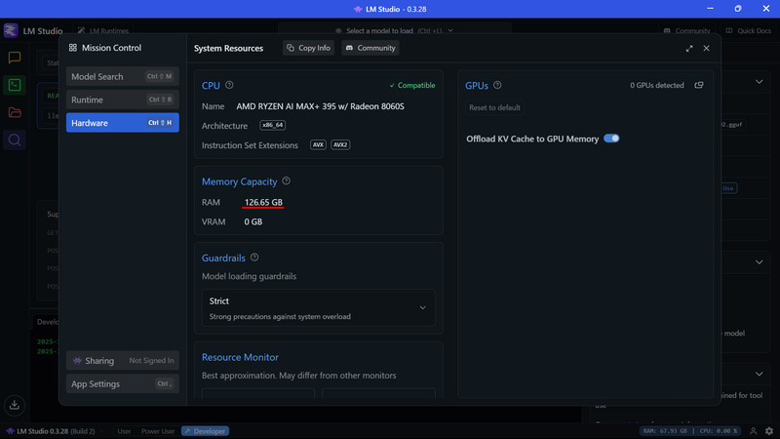The image size is (780, 439).
Task: Select the Model Search menu item
Action: (x=123, y=77)
